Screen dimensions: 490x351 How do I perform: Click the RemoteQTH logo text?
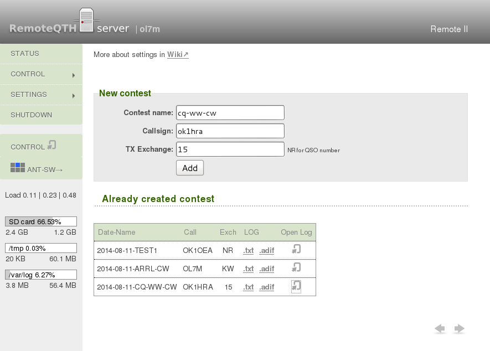coord(43,28)
